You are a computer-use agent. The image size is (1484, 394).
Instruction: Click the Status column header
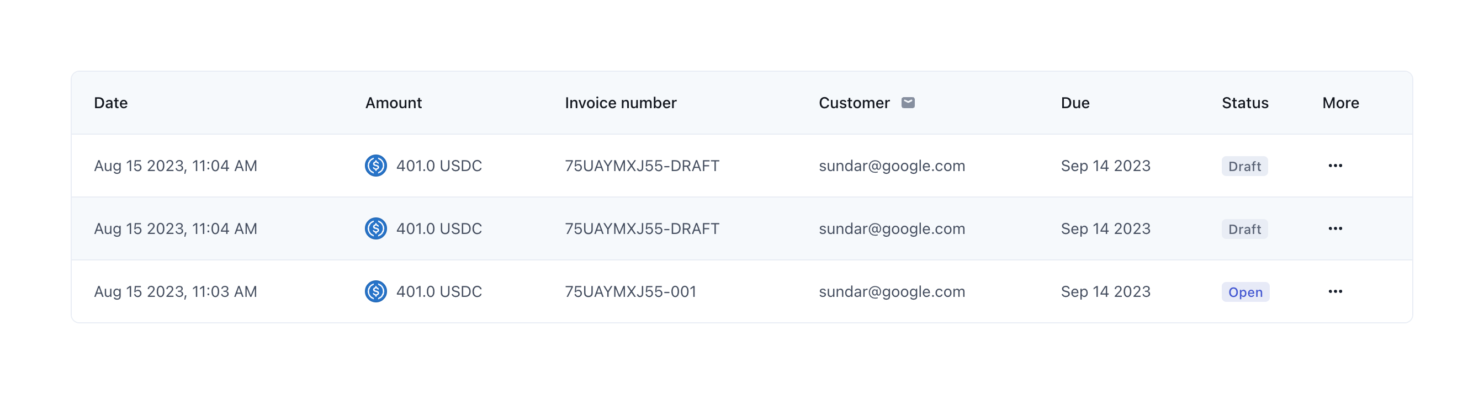1245,103
